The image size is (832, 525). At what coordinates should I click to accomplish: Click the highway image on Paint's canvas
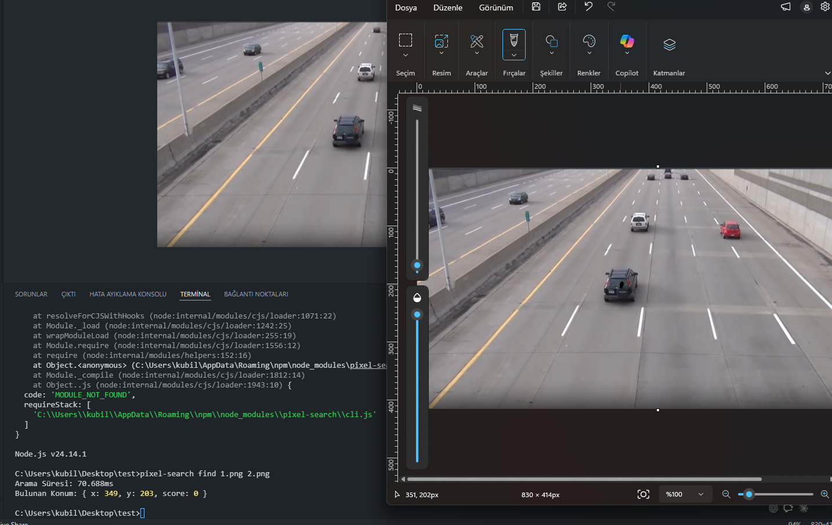click(x=630, y=289)
